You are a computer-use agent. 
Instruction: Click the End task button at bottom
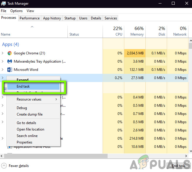pos(179,166)
